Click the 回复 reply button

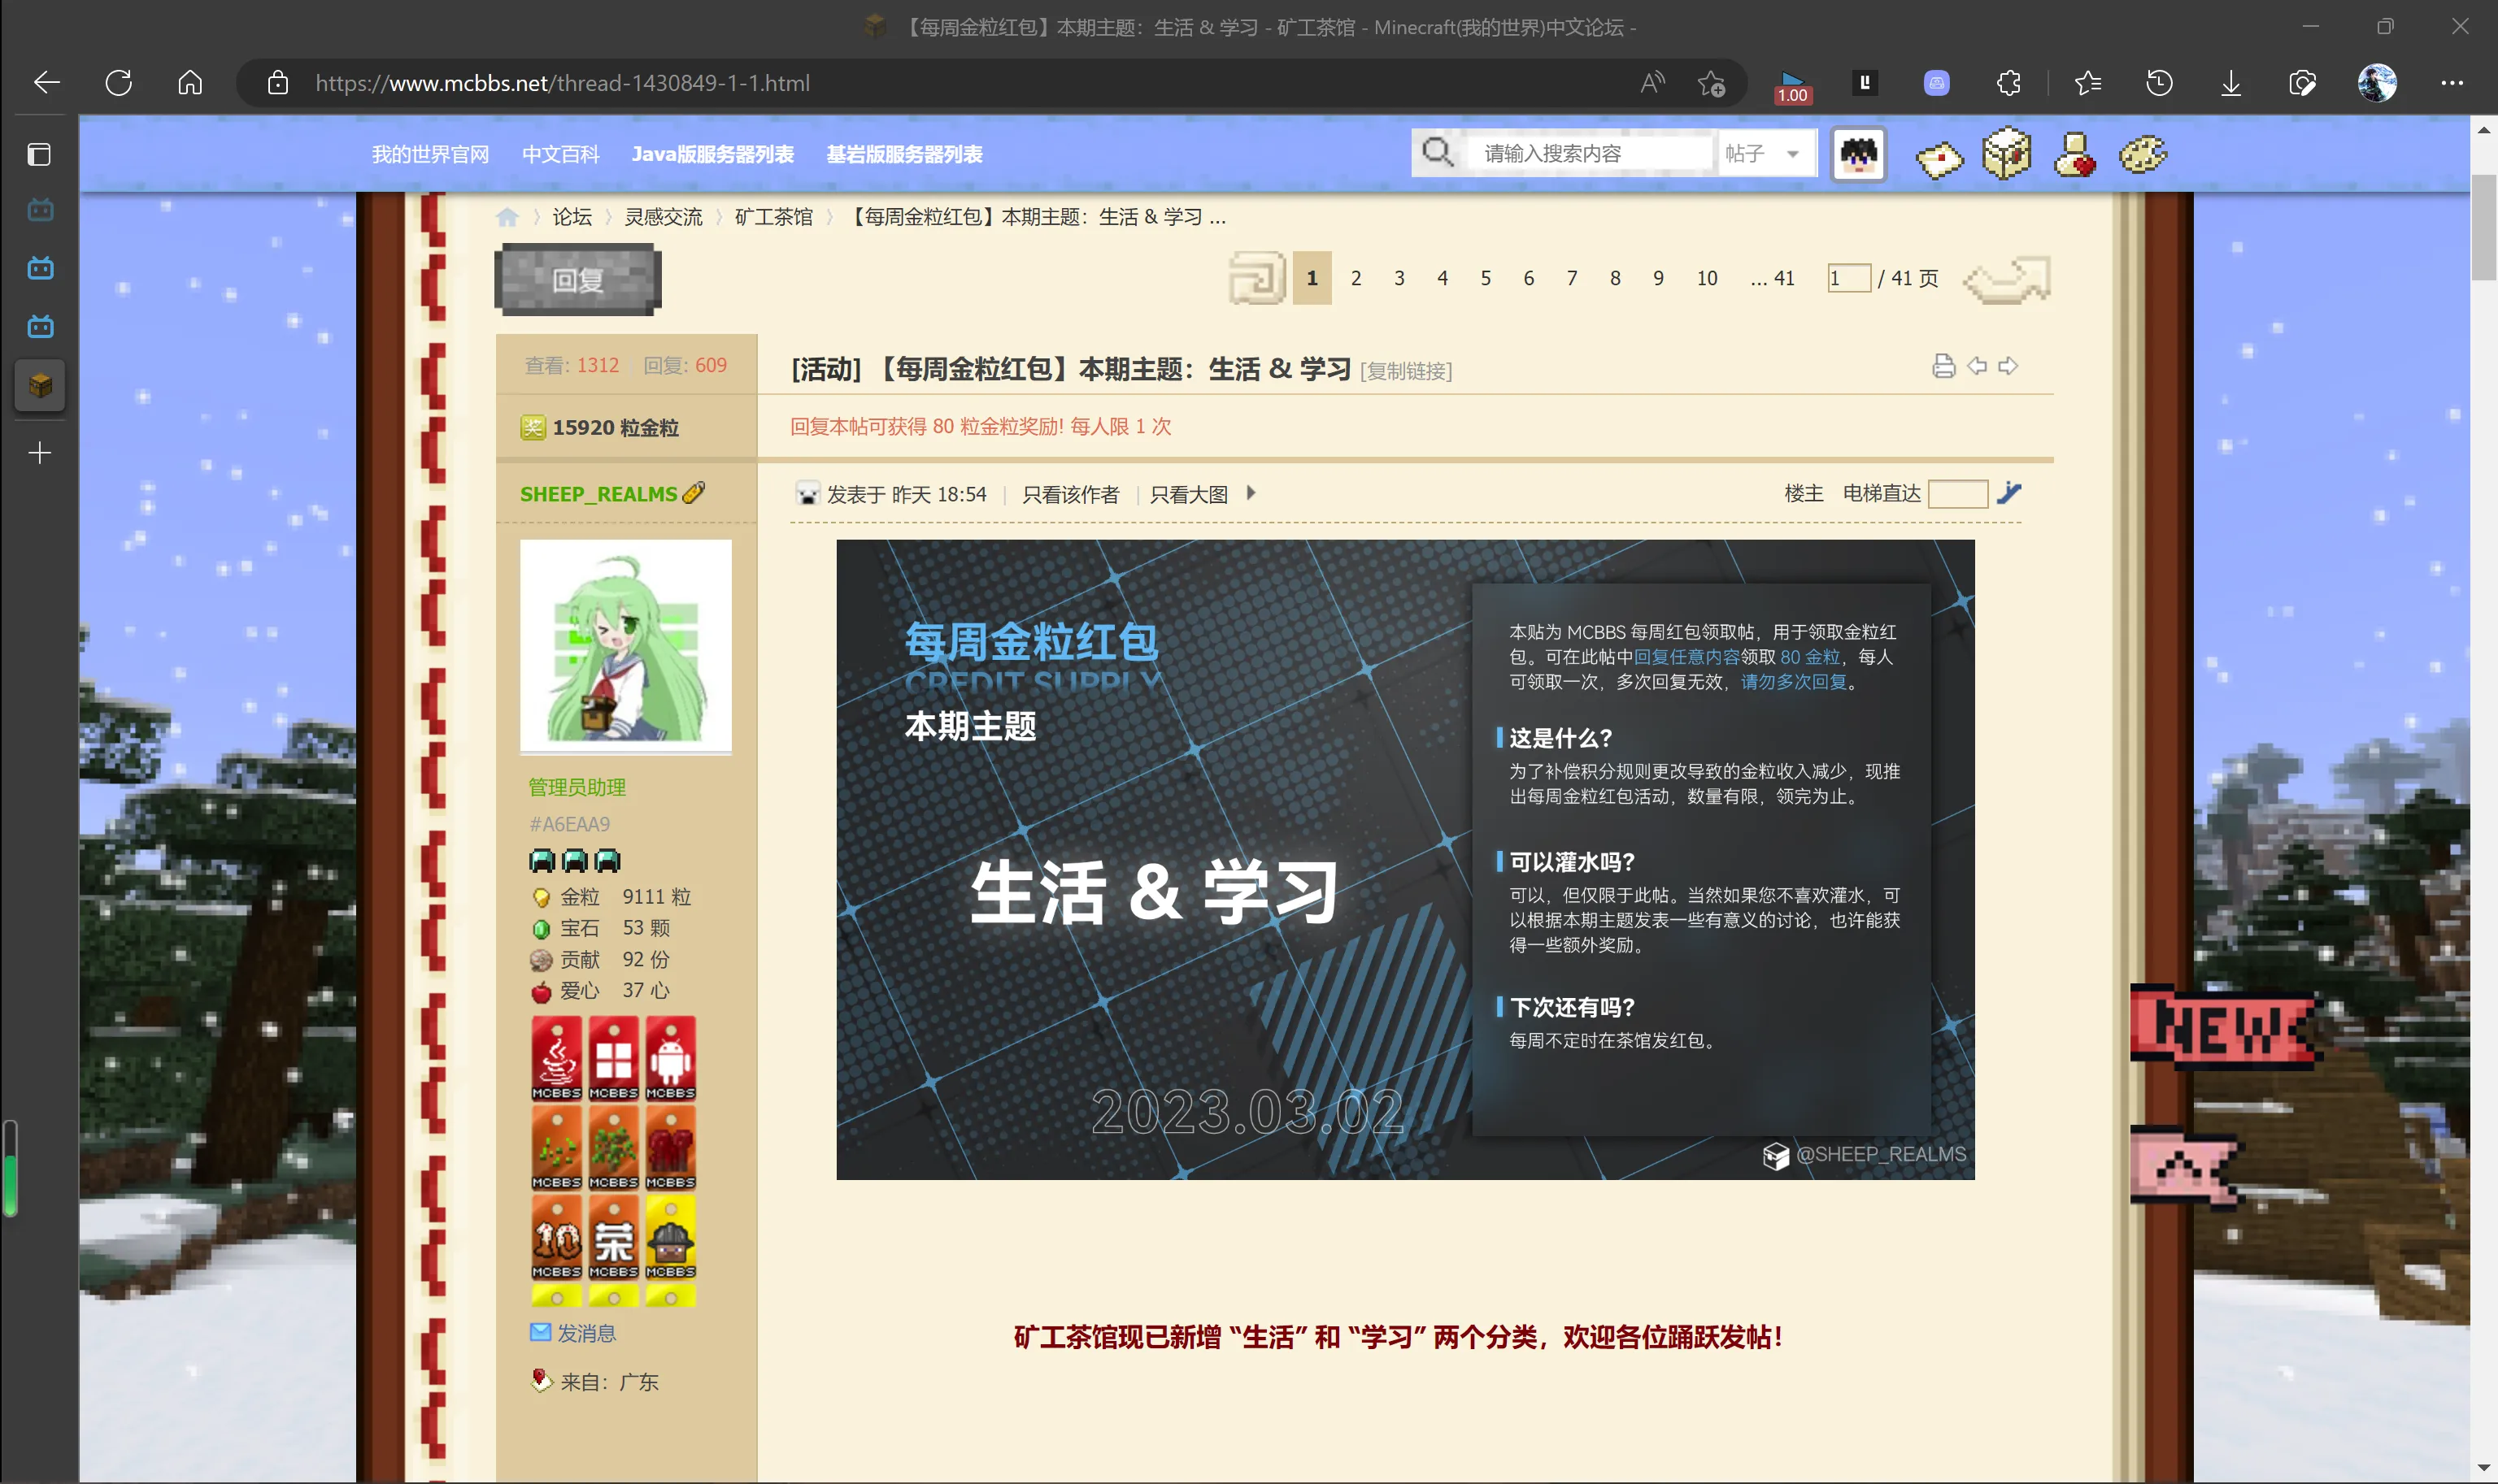coord(578,279)
